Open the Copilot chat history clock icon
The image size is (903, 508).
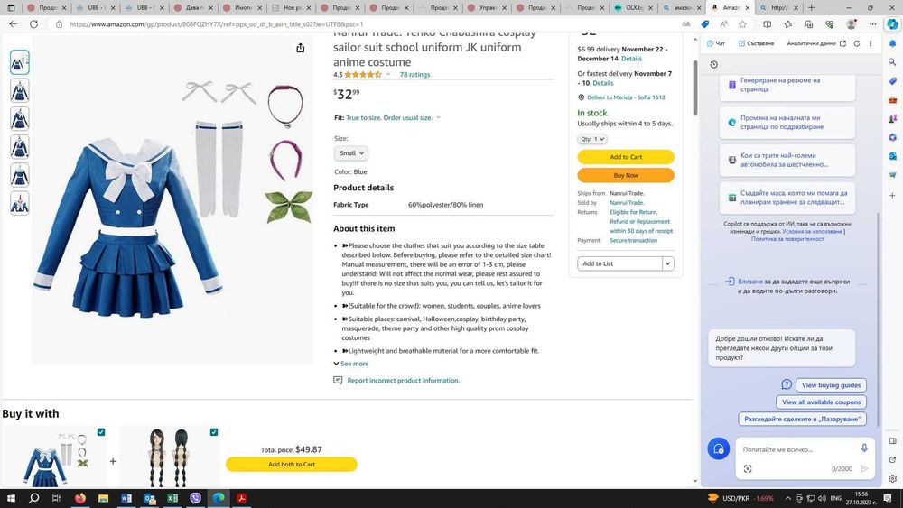(x=714, y=64)
